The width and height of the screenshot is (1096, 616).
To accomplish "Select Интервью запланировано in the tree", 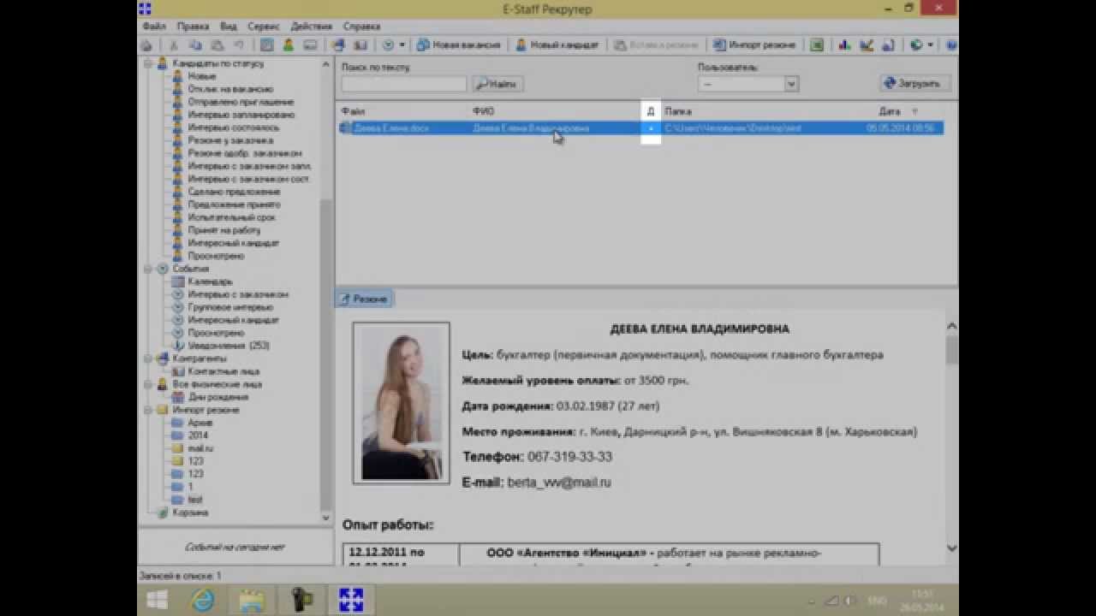I will (x=241, y=115).
